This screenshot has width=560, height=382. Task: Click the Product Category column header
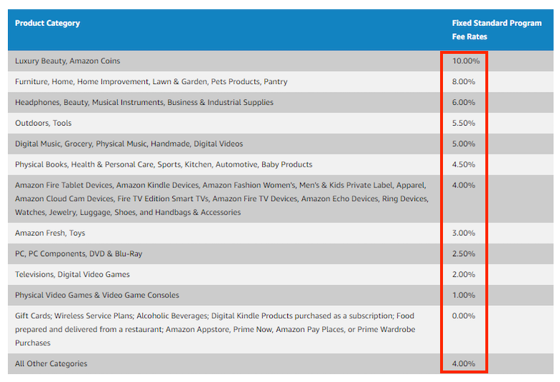(47, 23)
